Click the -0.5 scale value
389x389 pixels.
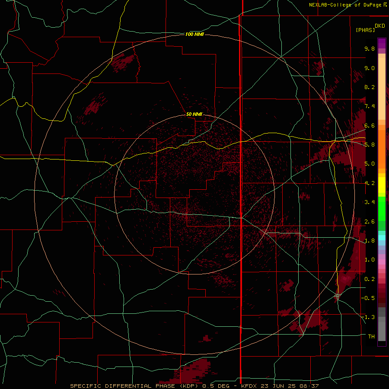pos(368,298)
